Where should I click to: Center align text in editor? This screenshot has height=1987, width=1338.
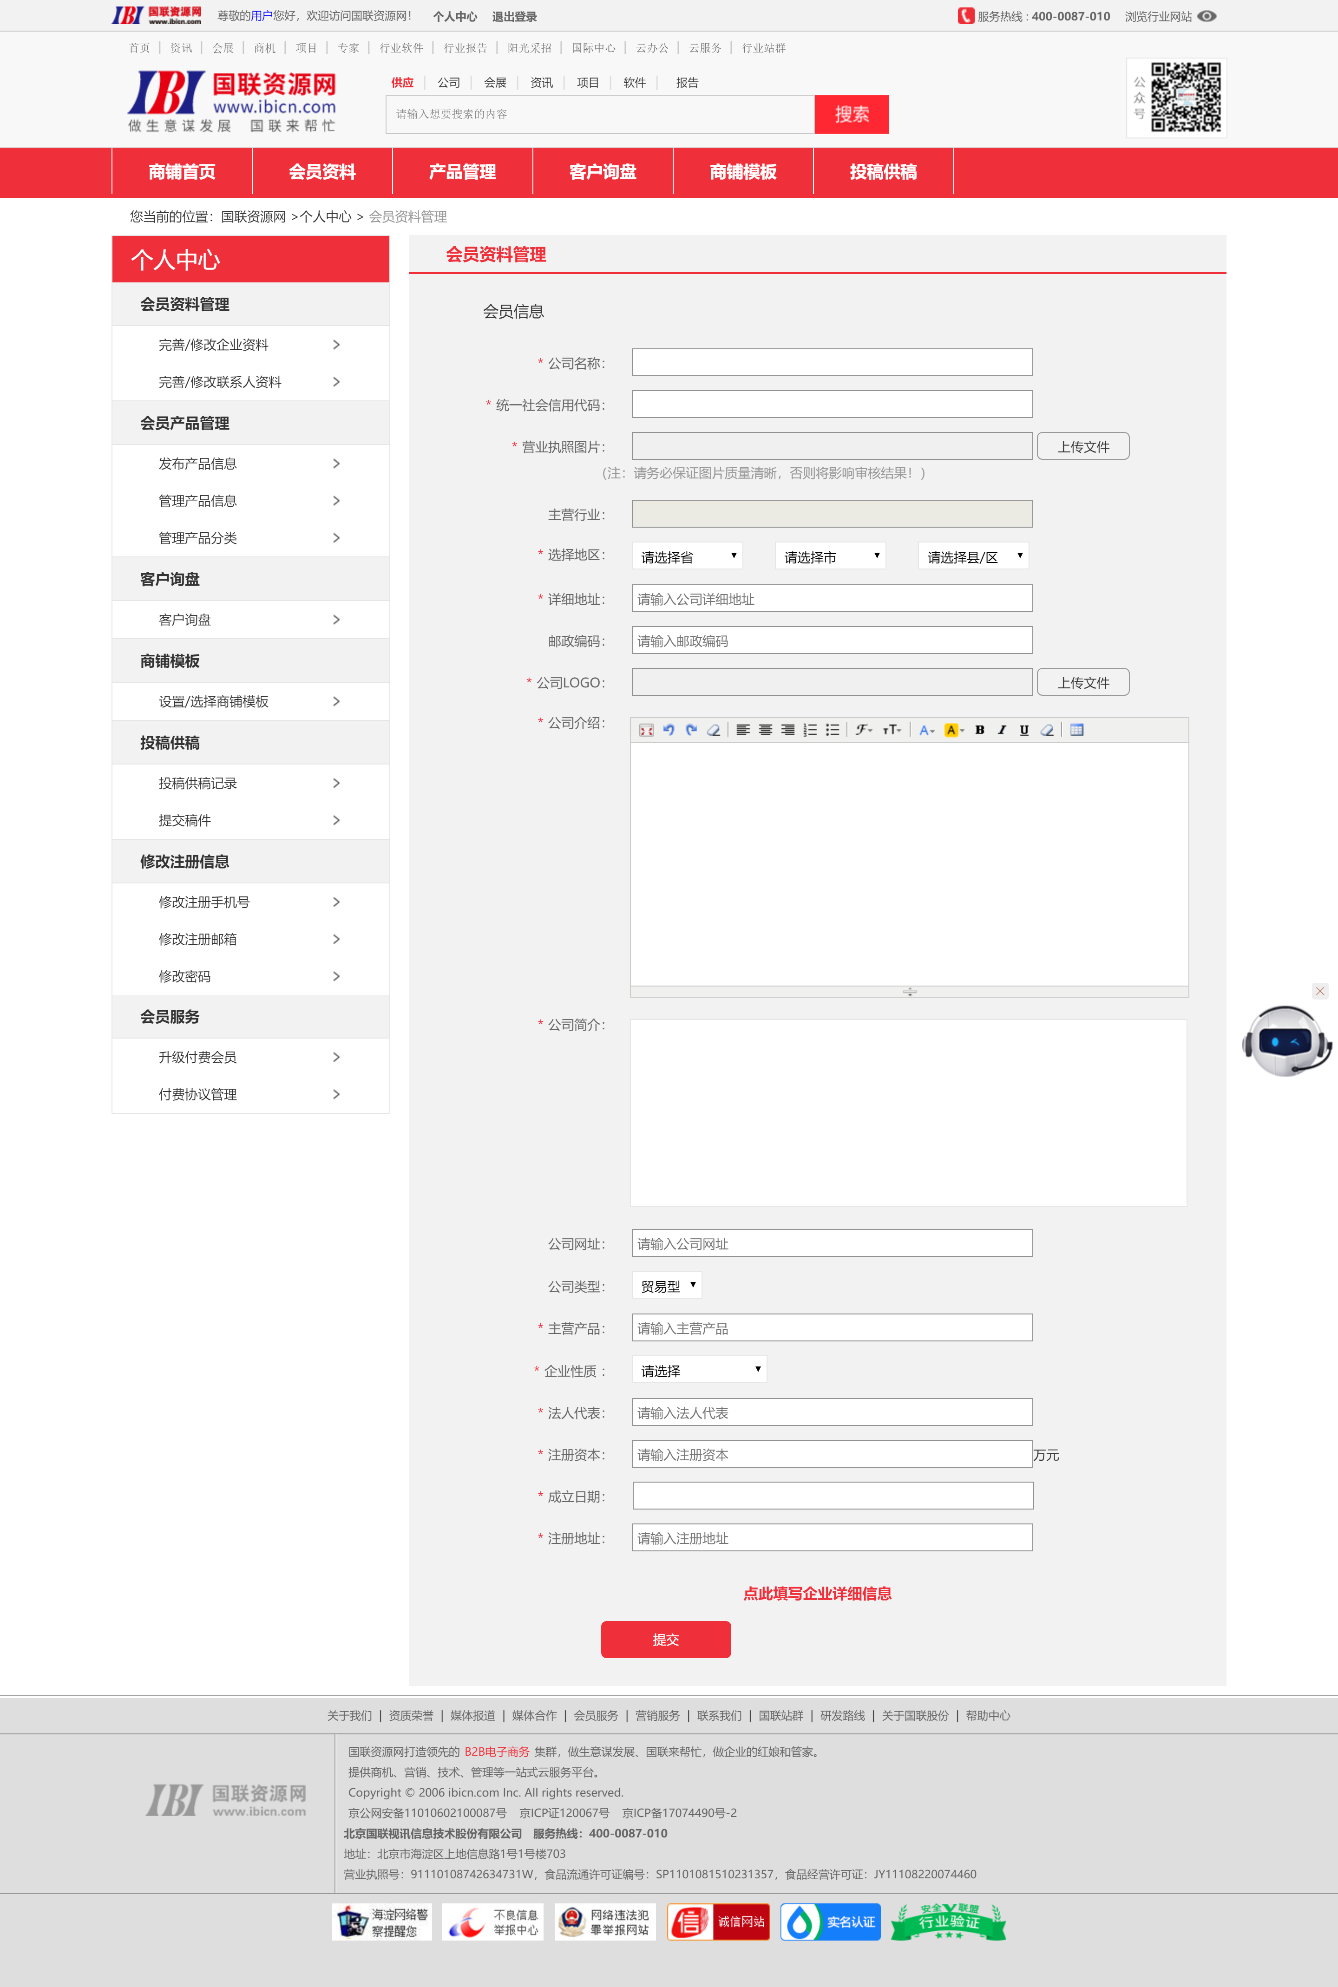click(x=766, y=729)
